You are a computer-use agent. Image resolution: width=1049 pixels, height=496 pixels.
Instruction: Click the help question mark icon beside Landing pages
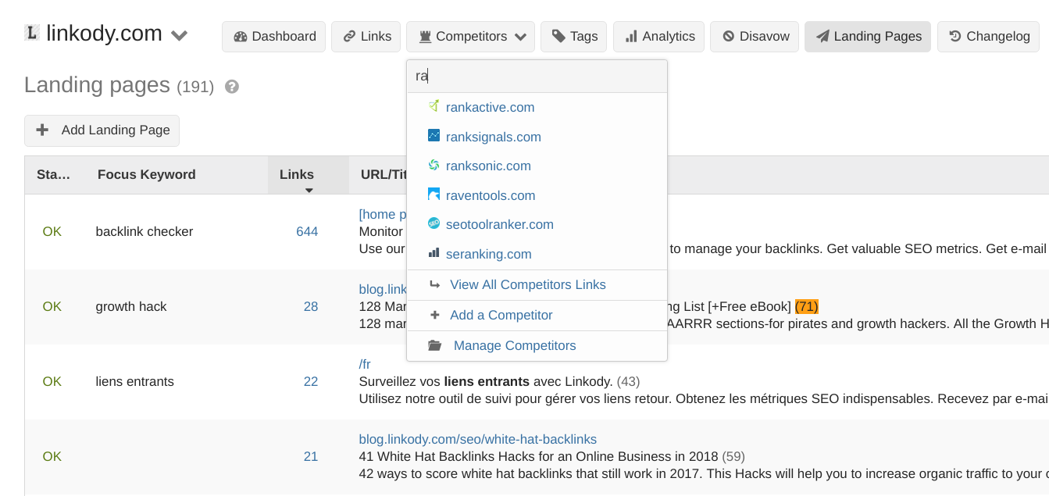[231, 87]
